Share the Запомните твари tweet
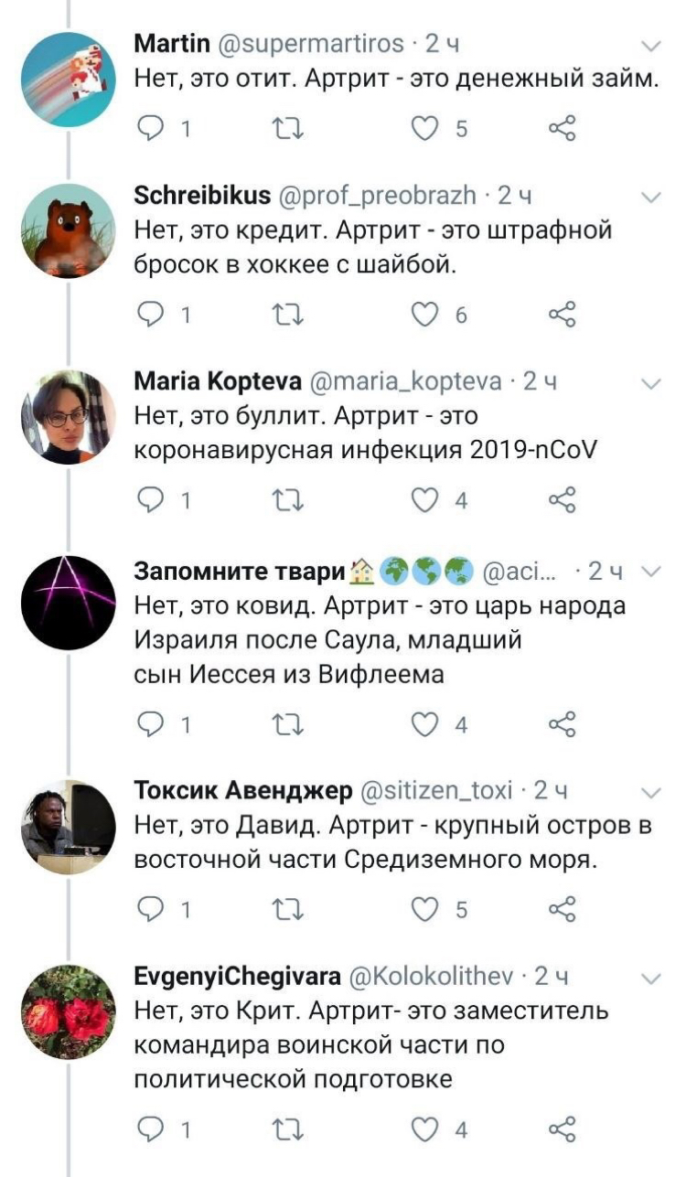This screenshot has height=1177, width=686. tap(563, 725)
